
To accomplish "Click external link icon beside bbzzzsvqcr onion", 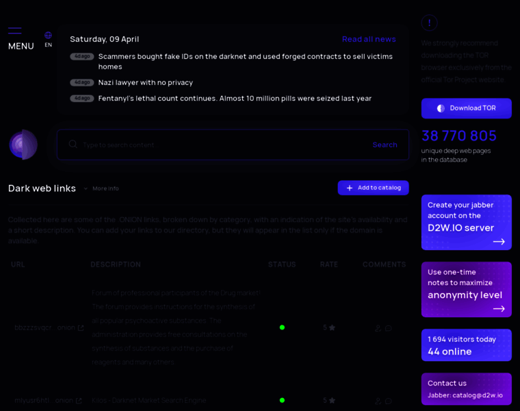I will (81, 328).
